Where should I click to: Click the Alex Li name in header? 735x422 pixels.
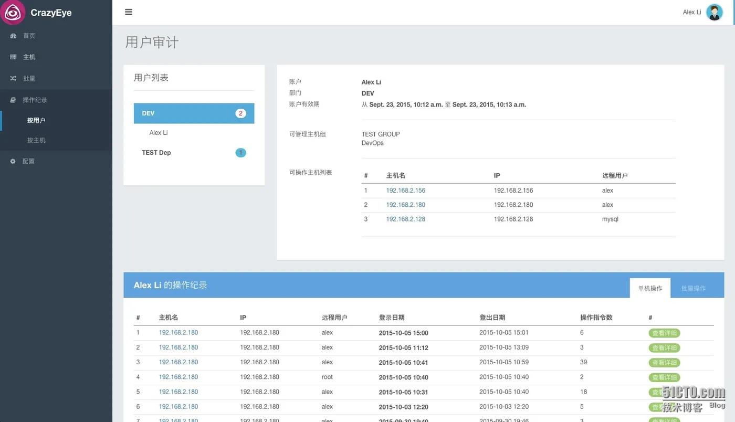click(692, 12)
